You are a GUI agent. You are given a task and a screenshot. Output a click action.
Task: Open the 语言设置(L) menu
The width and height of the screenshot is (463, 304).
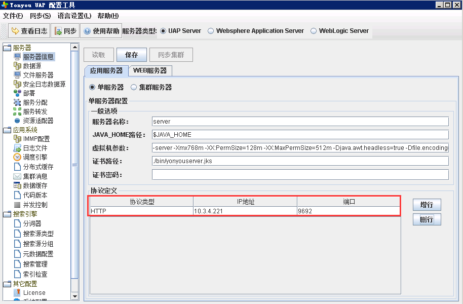click(x=74, y=16)
